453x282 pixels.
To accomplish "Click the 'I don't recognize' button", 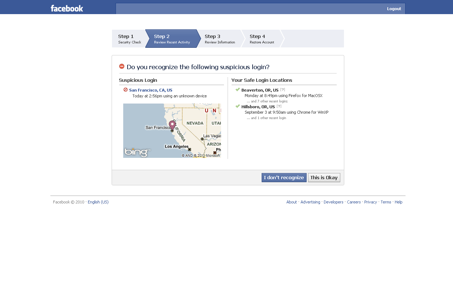I will point(284,177).
